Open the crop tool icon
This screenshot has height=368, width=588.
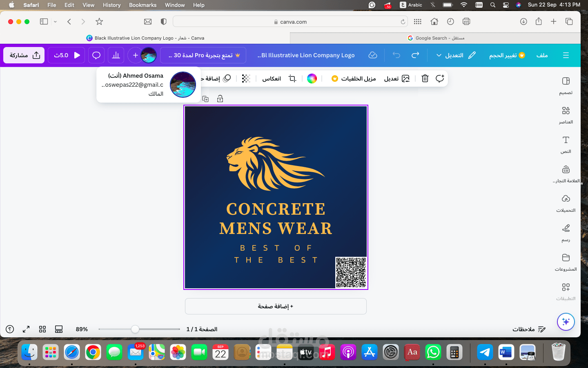coord(292,79)
